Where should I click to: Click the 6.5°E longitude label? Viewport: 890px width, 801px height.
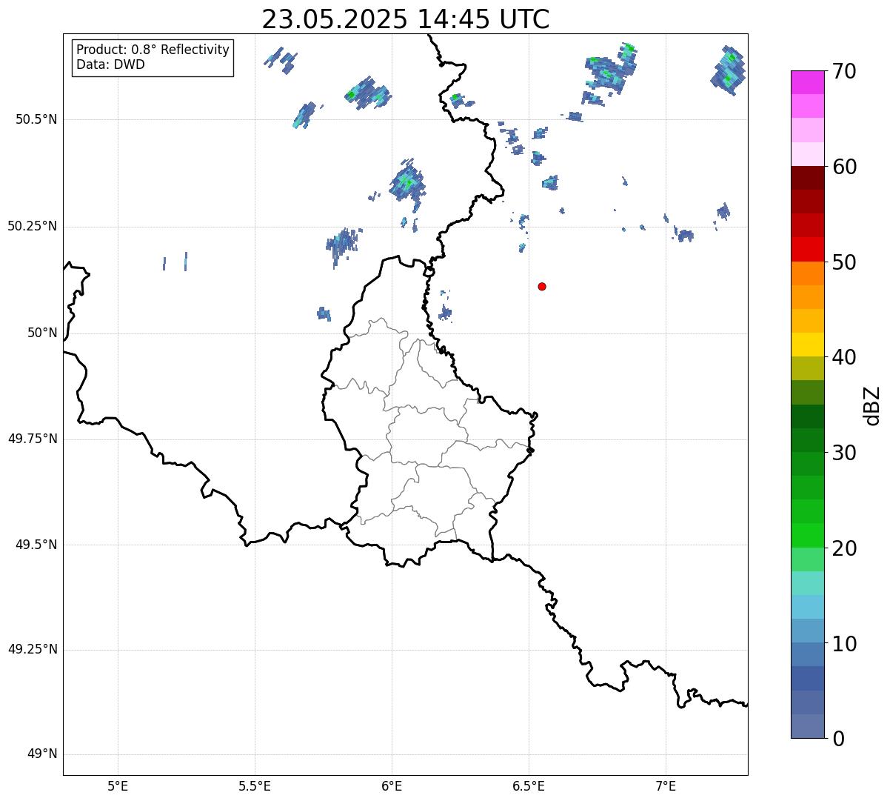point(529,786)
